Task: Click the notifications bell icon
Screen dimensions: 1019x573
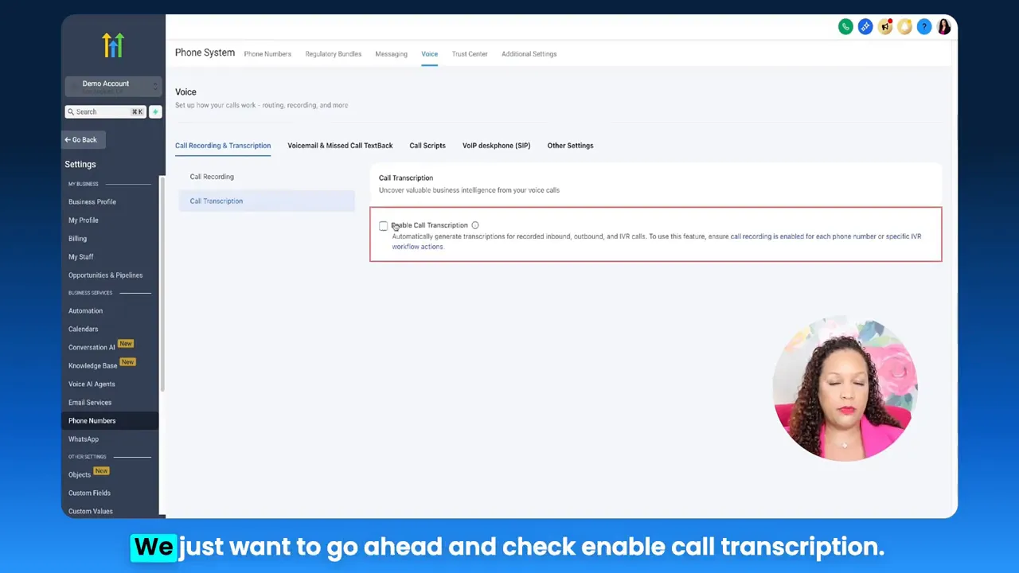Action: tap(904, 27)
